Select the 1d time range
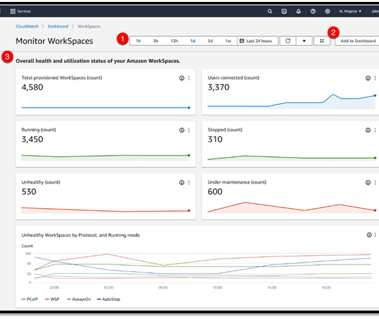The image size is (379, 319). tap(192, 41)
